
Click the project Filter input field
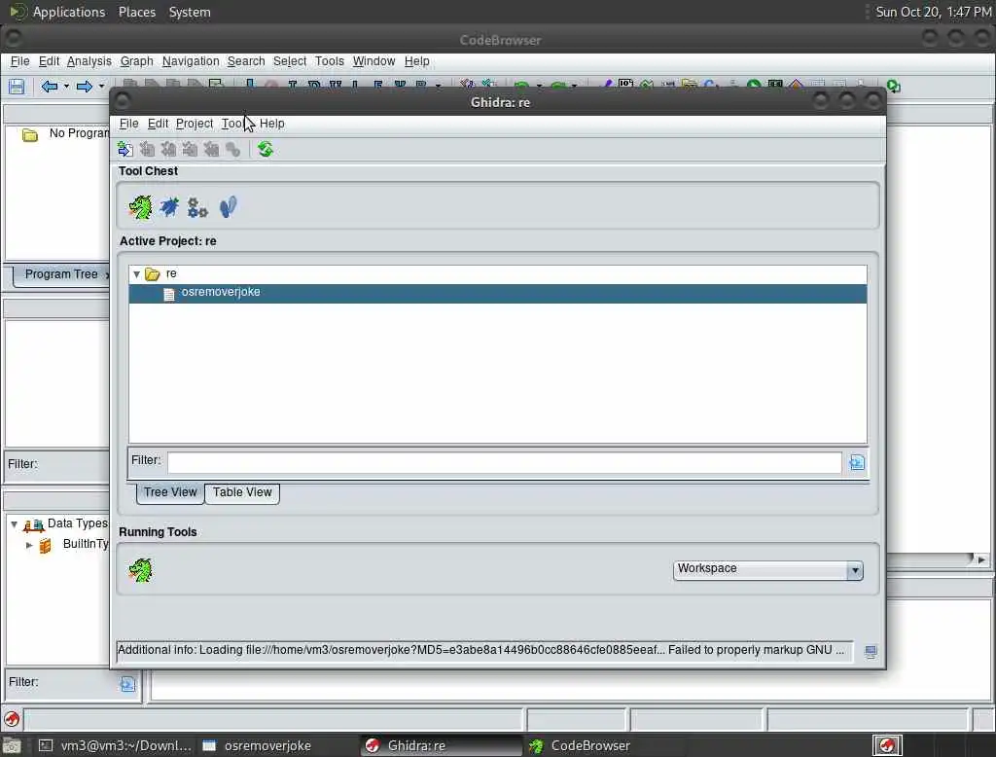coord(505,462)
